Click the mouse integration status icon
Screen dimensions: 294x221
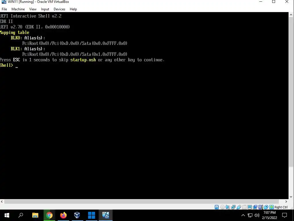pos(266,207)
